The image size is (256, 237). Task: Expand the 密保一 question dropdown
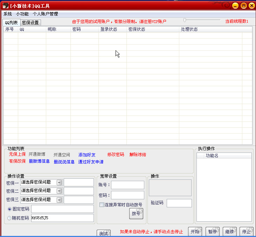click(x=60, y=183)
